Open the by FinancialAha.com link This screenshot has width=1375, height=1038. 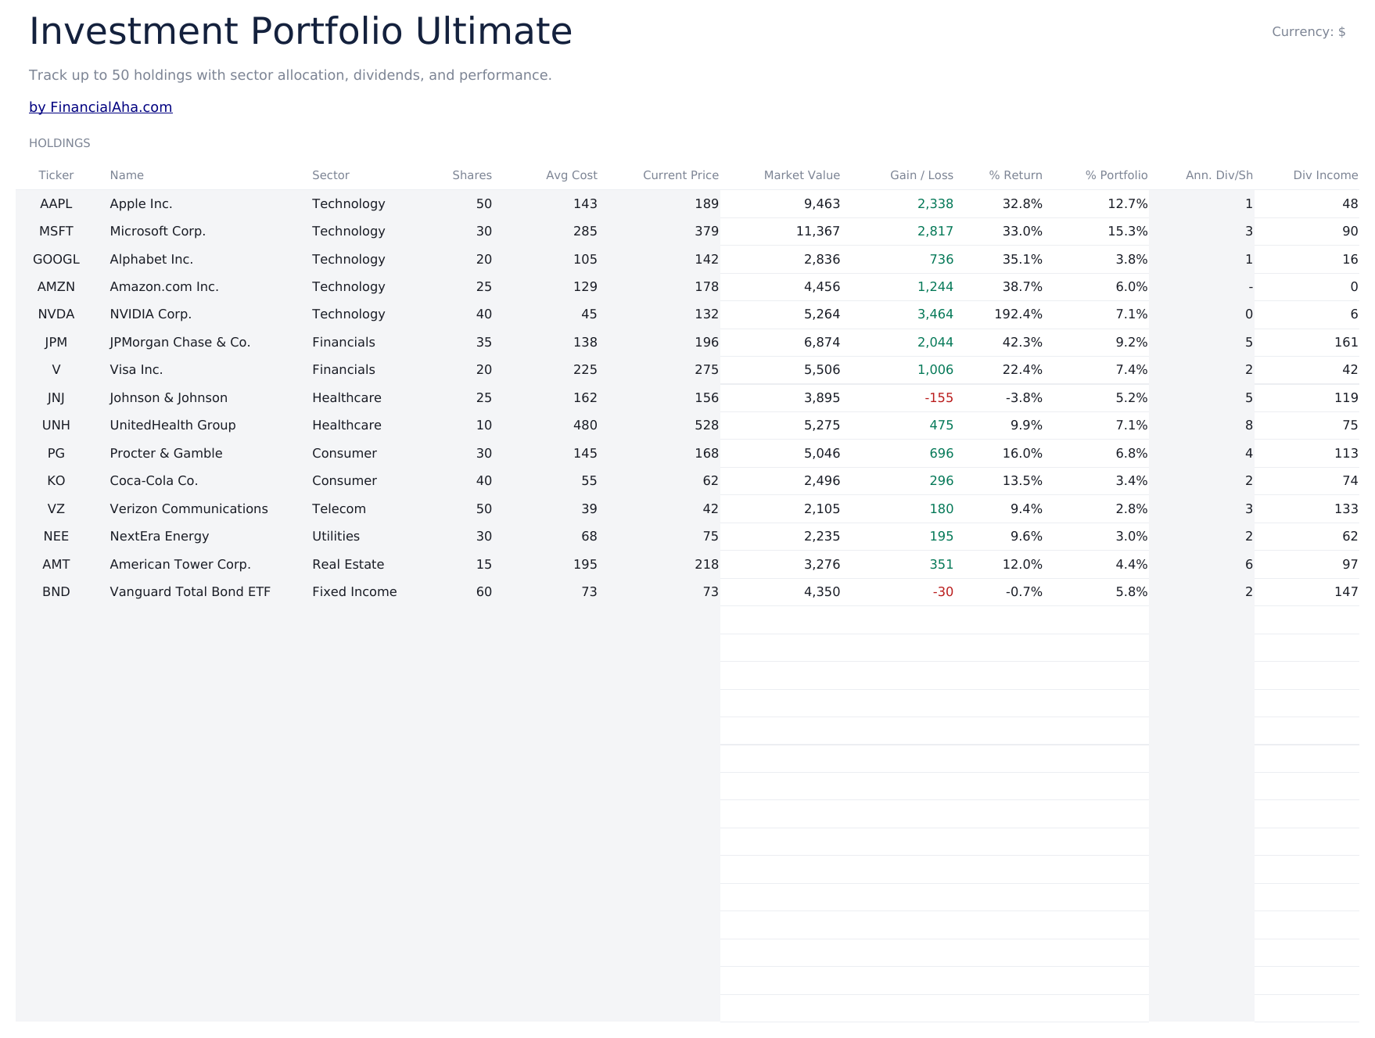100,107
